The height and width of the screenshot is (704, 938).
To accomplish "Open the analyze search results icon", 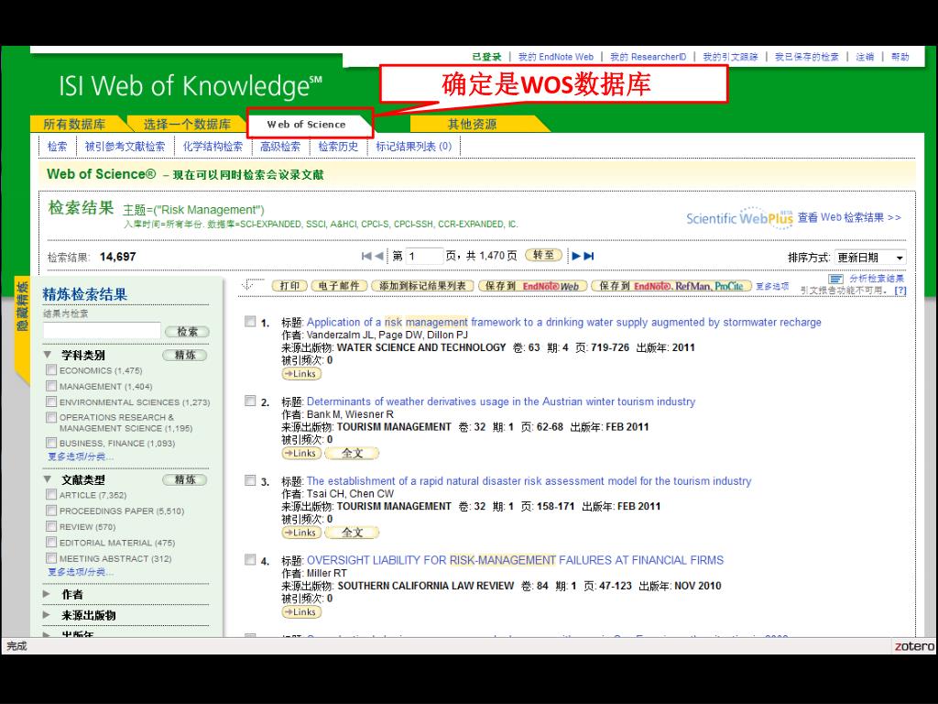I will tap(835, 279).
